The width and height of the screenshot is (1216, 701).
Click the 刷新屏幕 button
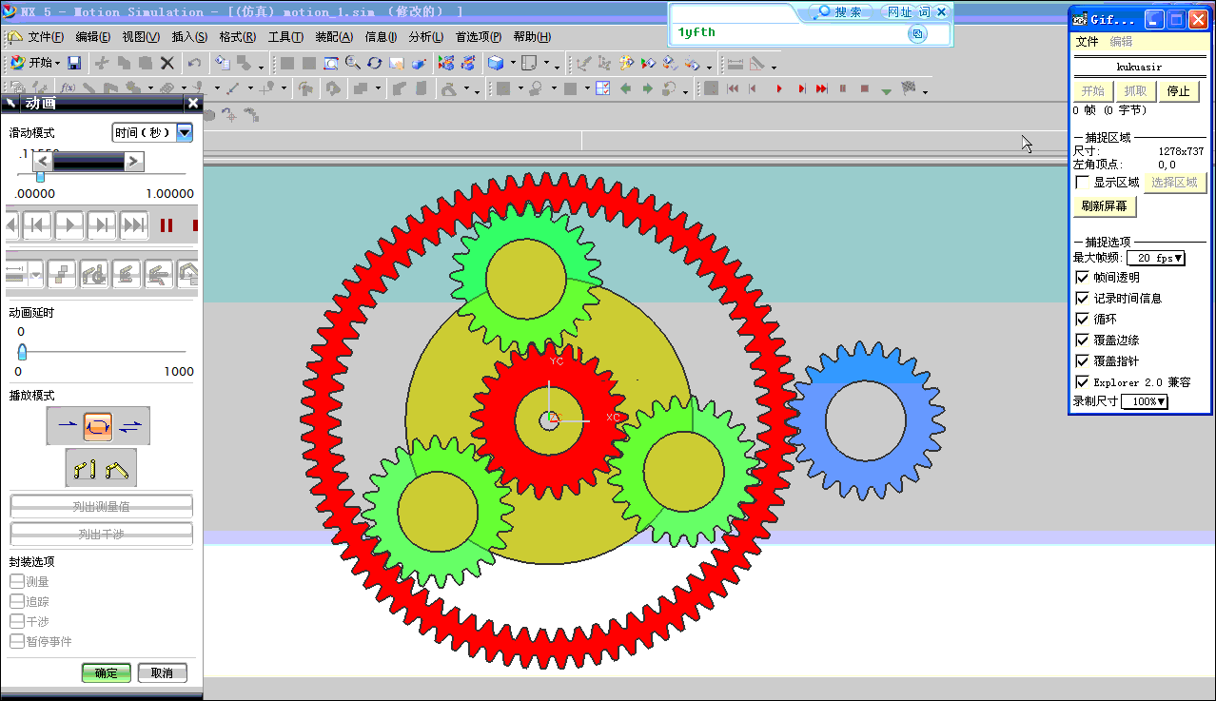tap(1104, 205)
